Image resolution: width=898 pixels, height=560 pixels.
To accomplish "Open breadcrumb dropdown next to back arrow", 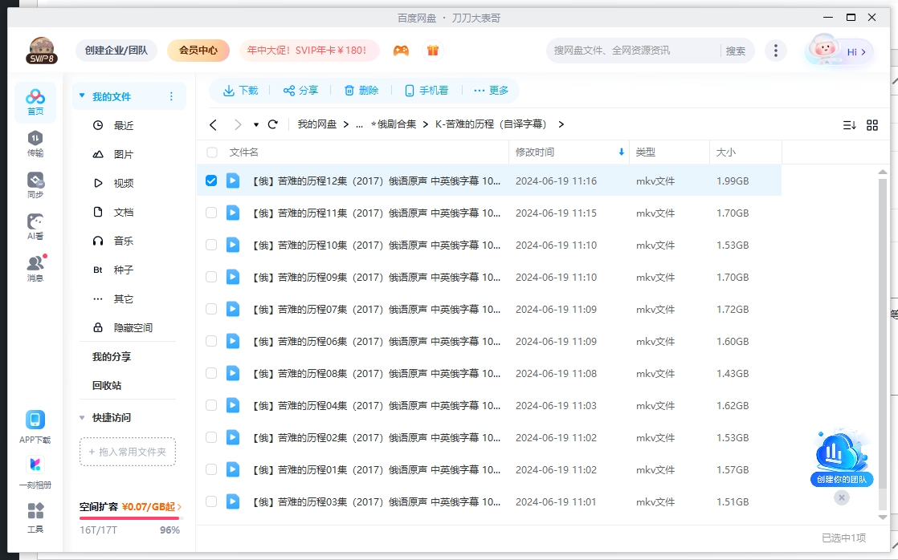I will click(258, 124).
